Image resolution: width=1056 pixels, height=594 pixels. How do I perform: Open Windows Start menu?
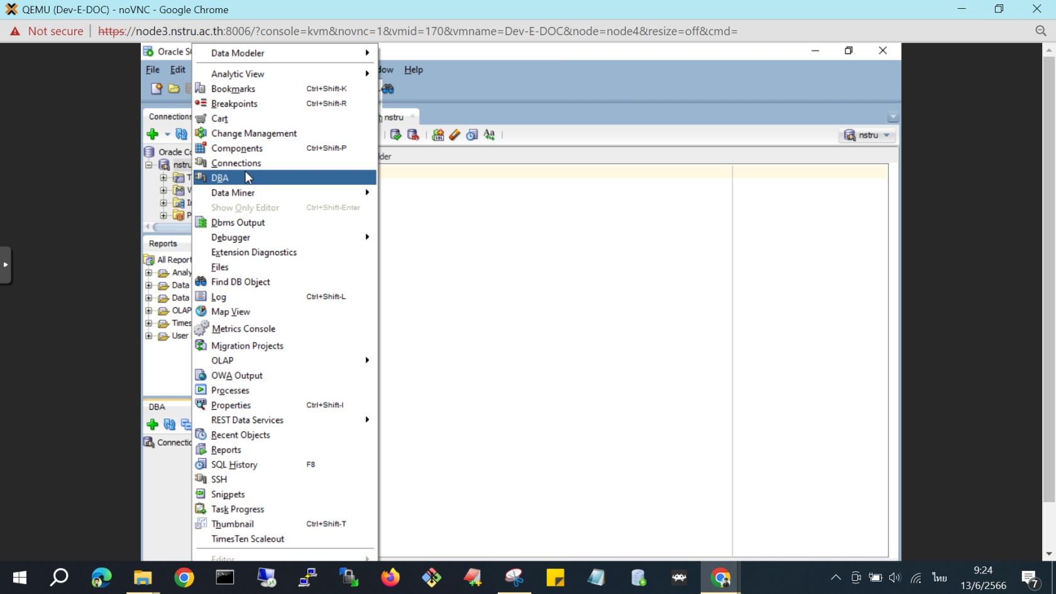tap(19, 578)
